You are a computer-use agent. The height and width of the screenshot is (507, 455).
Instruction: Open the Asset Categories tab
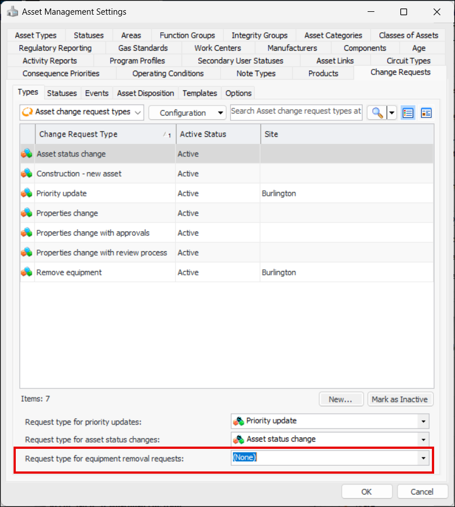point(333,35)
